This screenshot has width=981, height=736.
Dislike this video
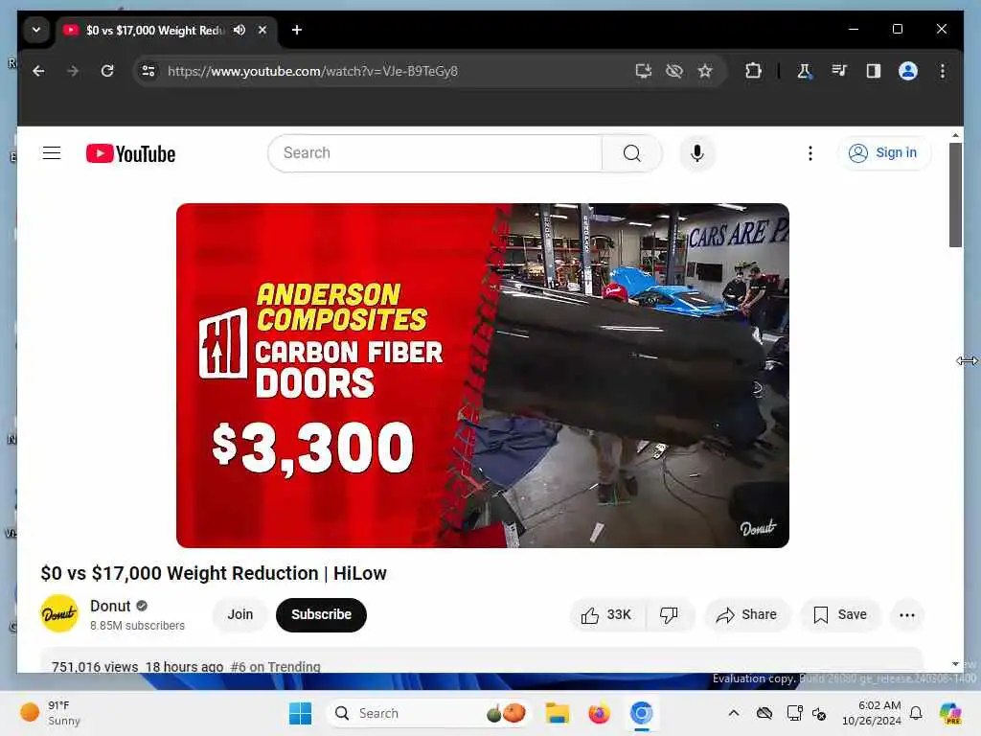coord(669,615)
